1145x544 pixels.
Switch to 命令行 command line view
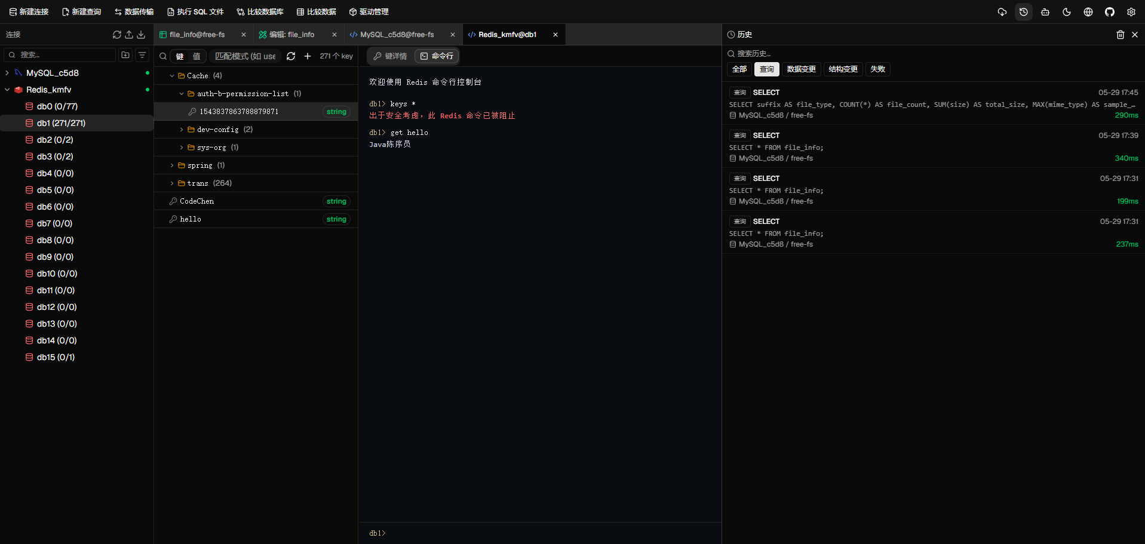(437, 56)
